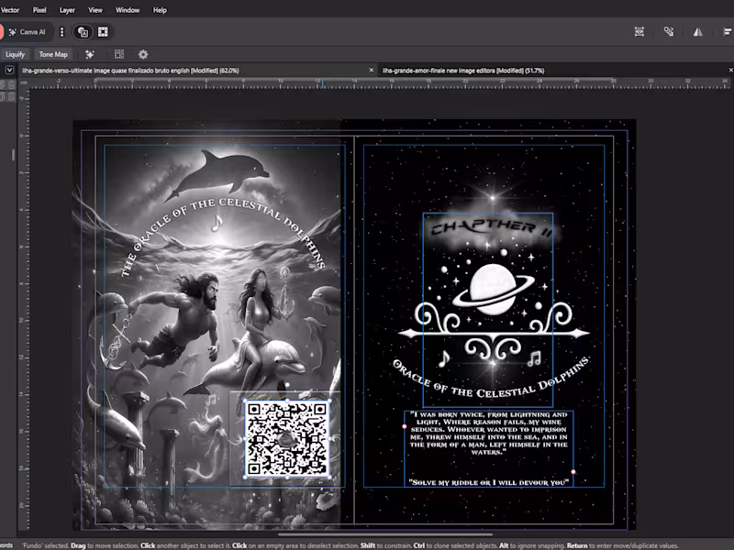
Task: Click the Canva AI sparkle icon
Action: 12,31
